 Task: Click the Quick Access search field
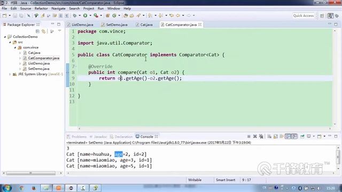click(x=304, y=15)
